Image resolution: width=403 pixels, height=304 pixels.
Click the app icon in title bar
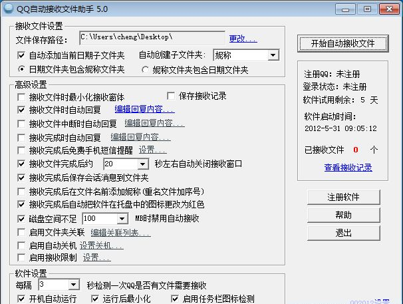point(8,9)
